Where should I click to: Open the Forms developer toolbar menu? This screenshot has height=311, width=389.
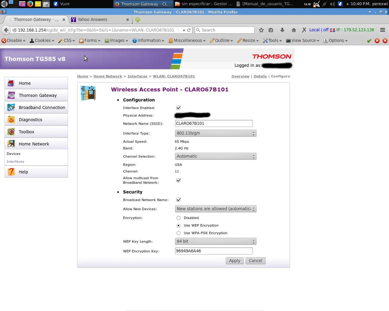point(90,41)
